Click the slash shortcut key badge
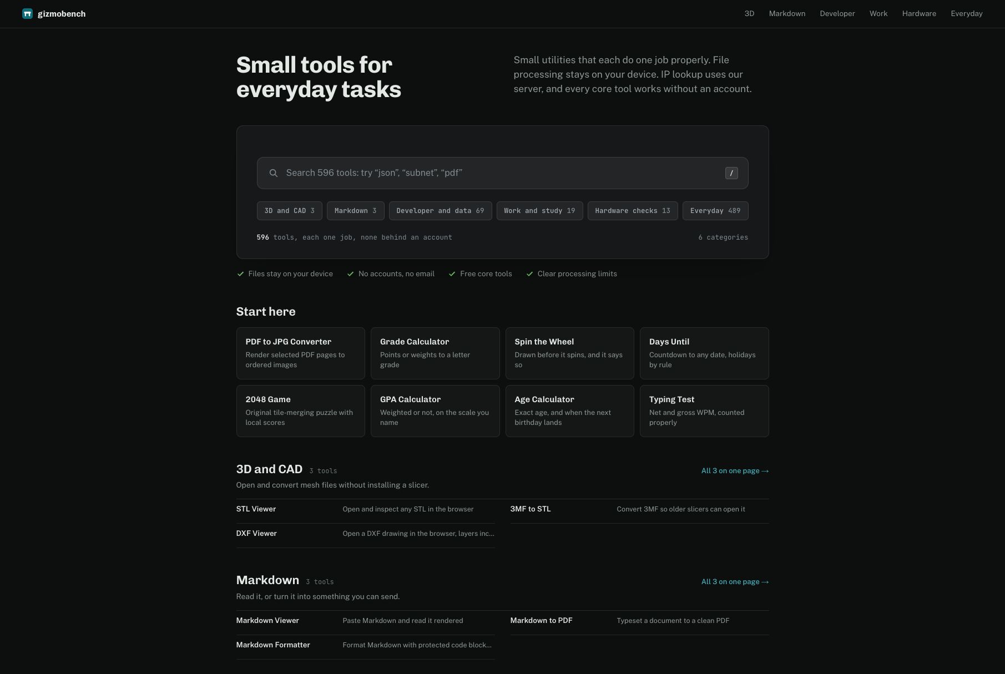 tap(731, 173)
